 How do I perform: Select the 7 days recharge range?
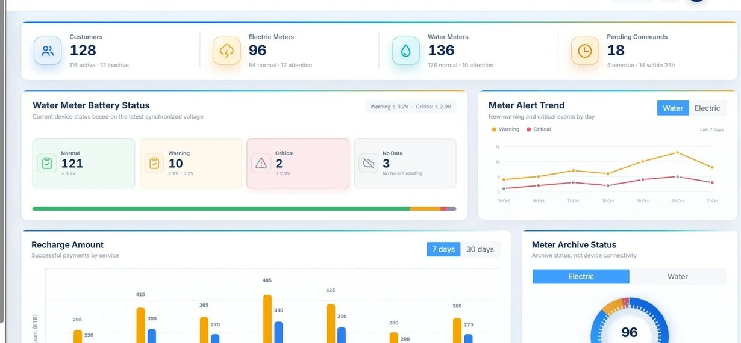pos(443,249)
